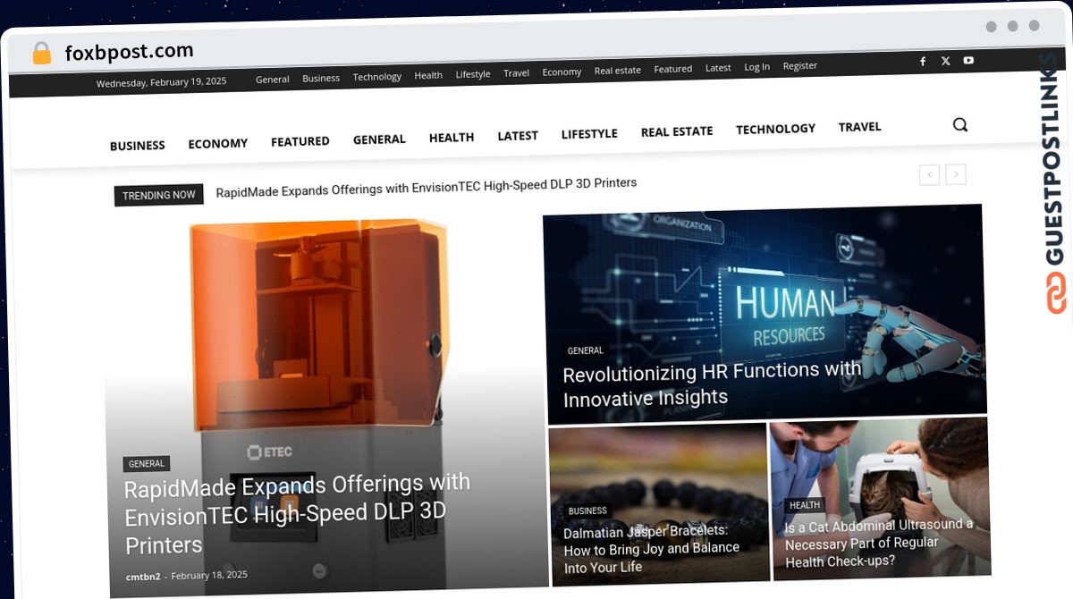Image resolution: width=1073 pixels, height=599 pixels.
Task: Open TECHNOLOGY in the main navigation
Action: coord(776,129)
